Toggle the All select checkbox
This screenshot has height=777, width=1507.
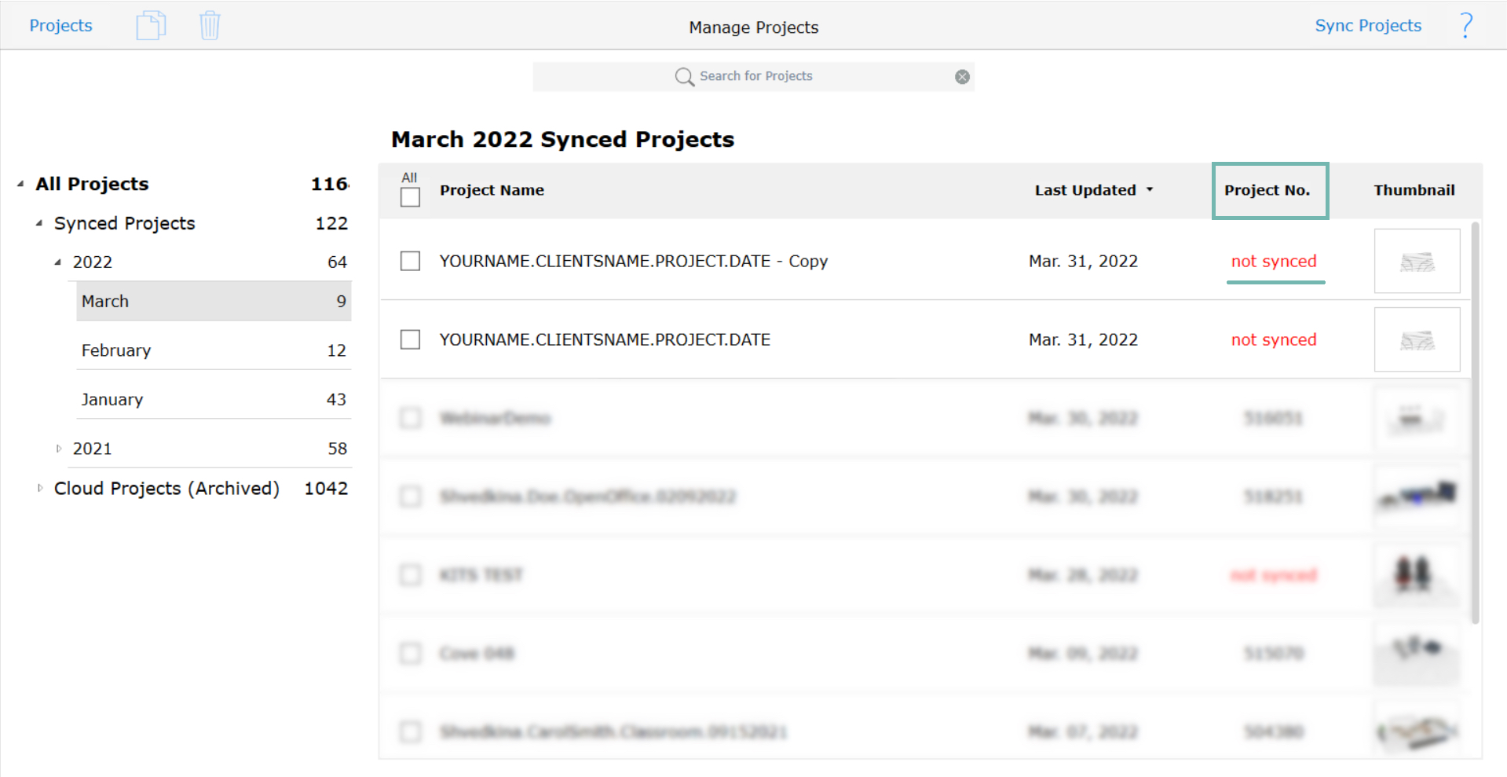[x=410, y=197]
